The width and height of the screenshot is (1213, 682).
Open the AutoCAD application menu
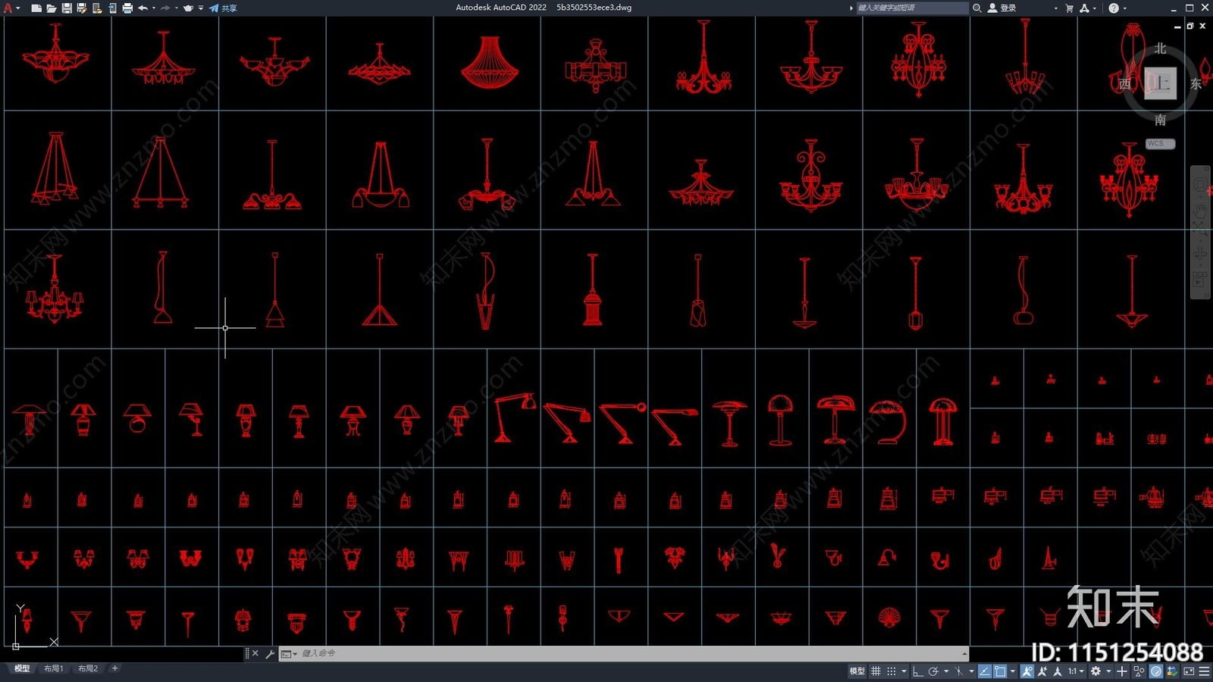(x=8, y=8)
